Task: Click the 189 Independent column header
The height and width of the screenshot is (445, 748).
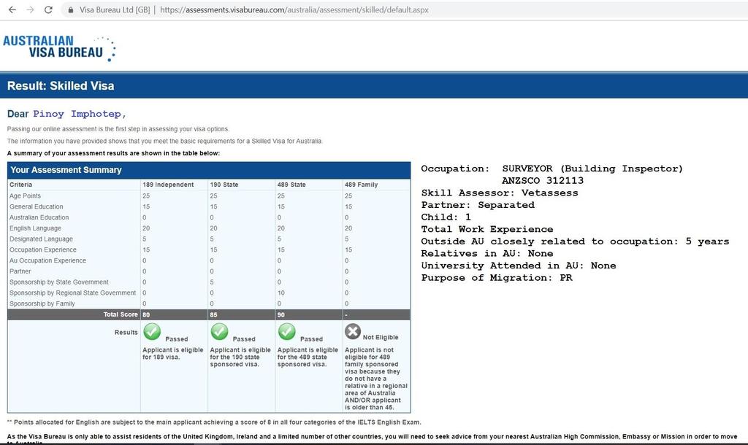Action: point(168,185)
